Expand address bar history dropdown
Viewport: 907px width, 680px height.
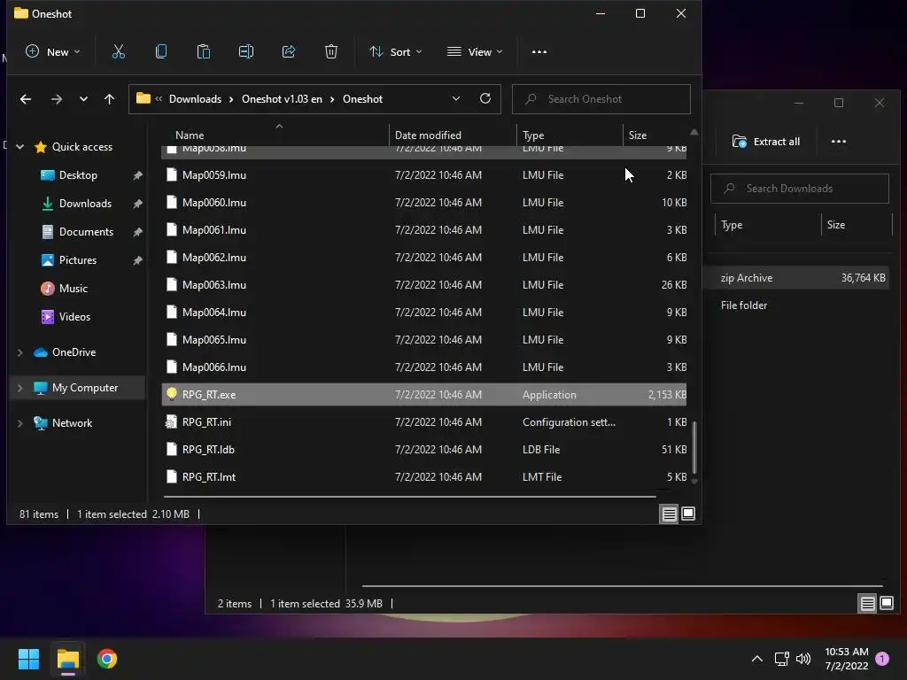[x=456, y=98]
